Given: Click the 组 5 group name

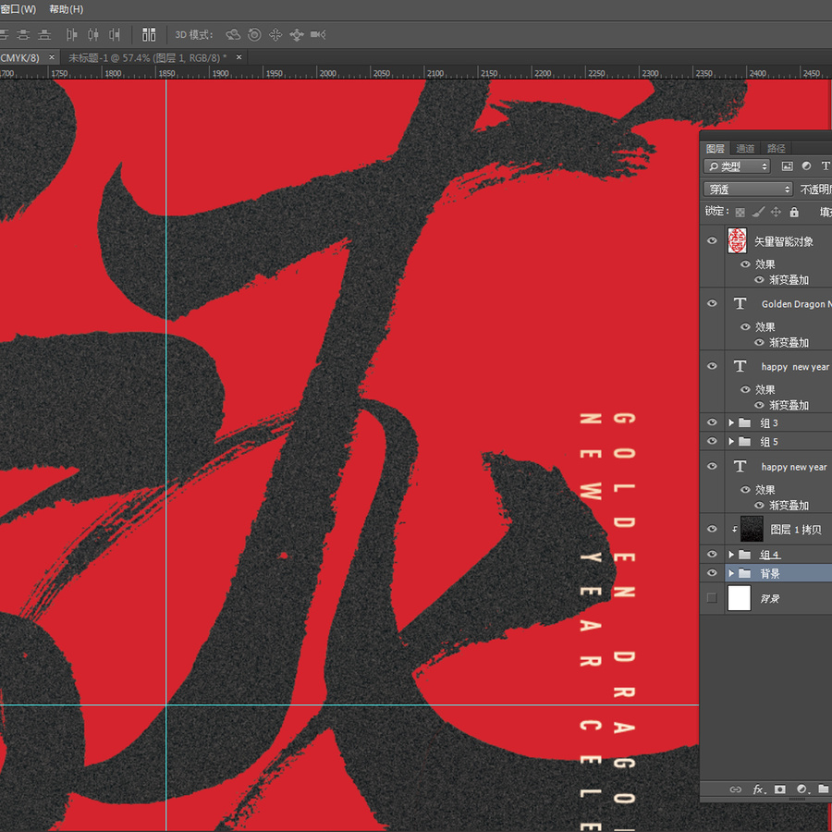Looking at the screenshot, I should (x=769, y=442).
